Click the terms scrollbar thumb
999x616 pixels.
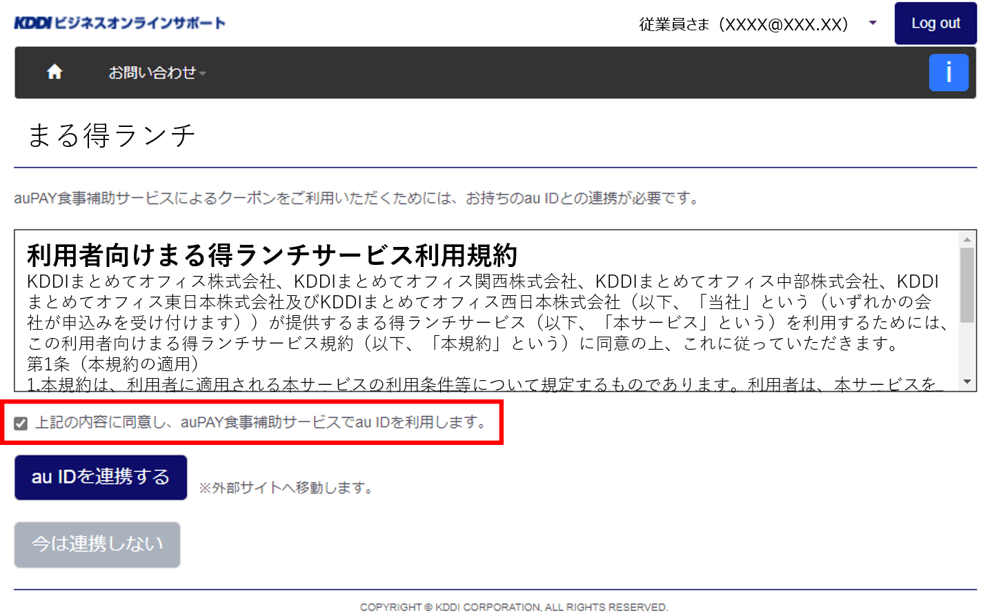tap(967, 284)
